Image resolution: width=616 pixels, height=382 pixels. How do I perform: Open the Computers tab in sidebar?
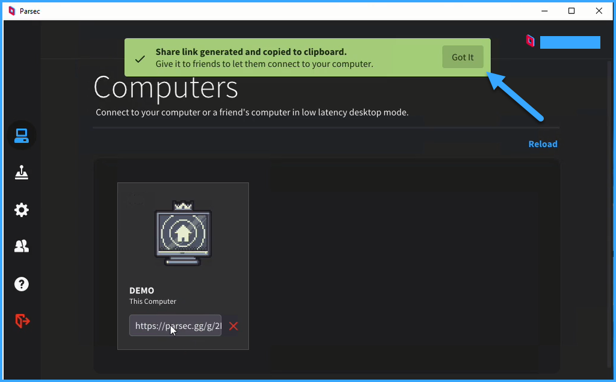tap(21, 135)
